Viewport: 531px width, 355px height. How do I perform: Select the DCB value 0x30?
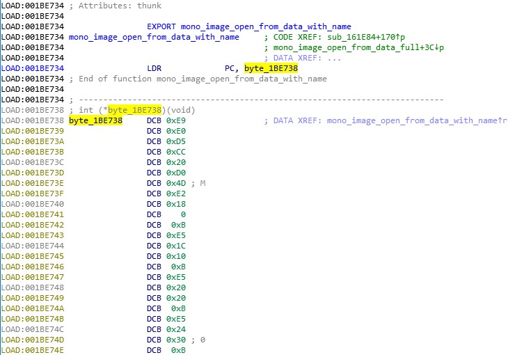(176, 340)
